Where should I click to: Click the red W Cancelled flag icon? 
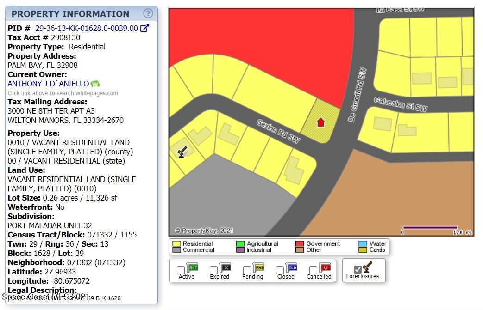click(325, 268)
